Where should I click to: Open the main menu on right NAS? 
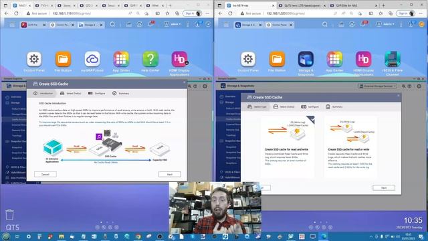[226, 25]
